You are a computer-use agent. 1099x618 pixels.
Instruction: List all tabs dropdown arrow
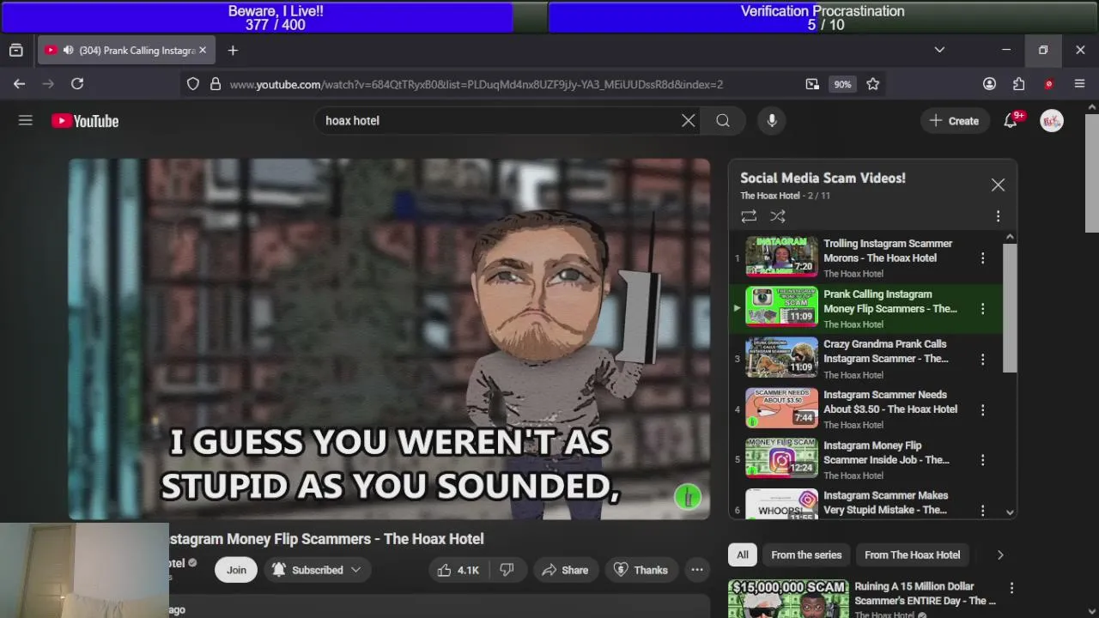939,51
